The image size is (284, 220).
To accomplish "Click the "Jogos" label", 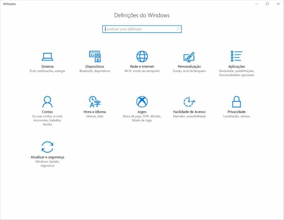I will pos(142,112).
